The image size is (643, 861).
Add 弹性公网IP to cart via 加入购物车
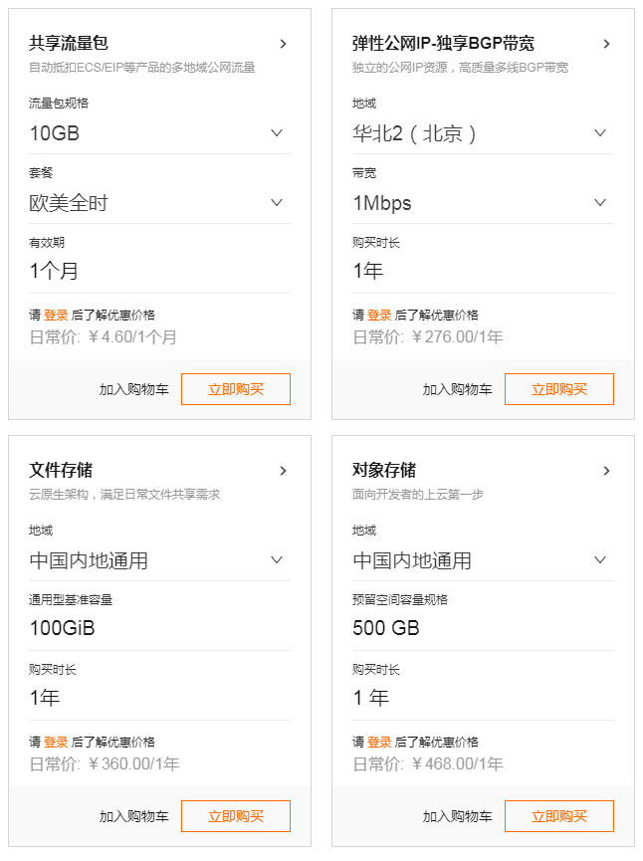(457, 389)
